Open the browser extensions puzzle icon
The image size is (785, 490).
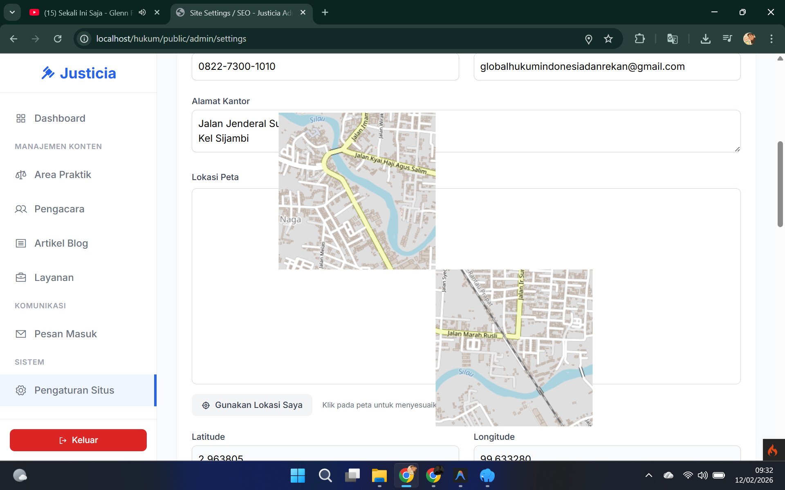click(639, 39)
